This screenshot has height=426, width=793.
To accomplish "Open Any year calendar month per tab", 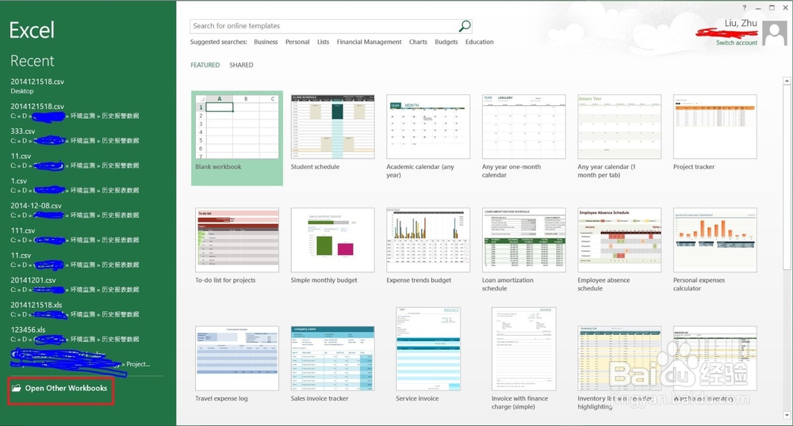I will coord(619,136).
